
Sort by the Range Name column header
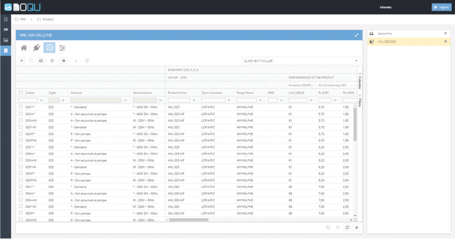click(x=245, y=93)
